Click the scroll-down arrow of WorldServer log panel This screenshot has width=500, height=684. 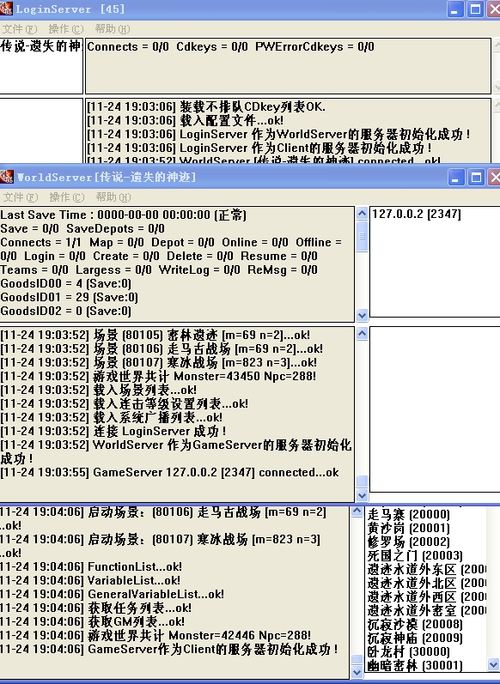coord(362,495)
